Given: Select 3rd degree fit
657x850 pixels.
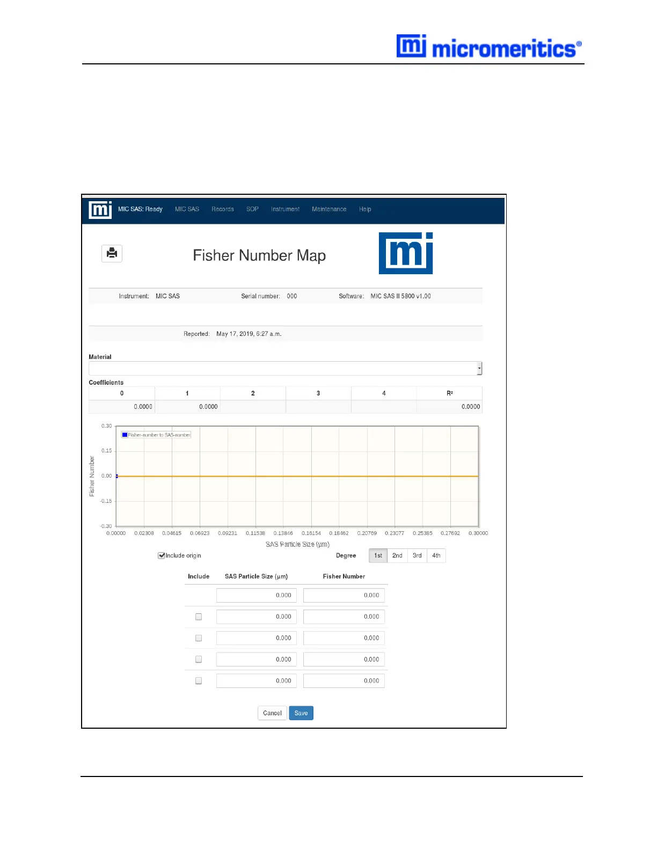Looking at the screenshot, I should coord(417,555).
